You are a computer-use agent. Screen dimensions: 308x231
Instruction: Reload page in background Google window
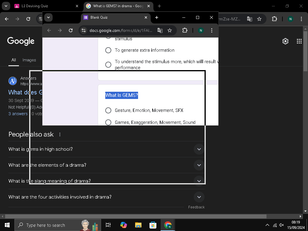pos(28,19)
